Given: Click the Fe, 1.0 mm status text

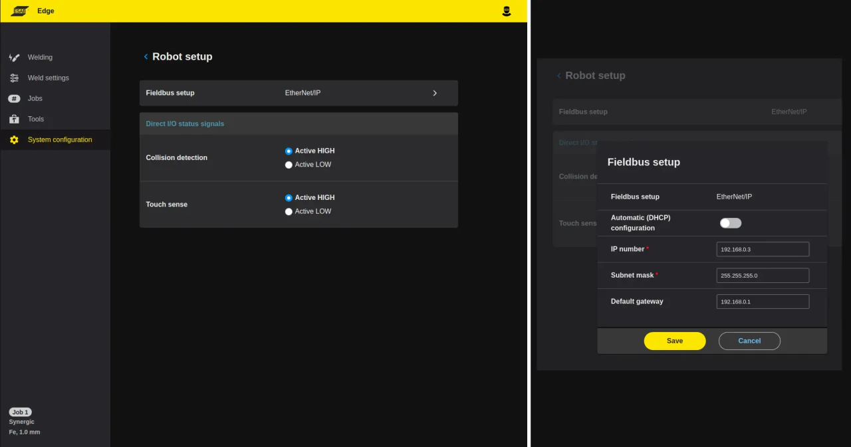Looking at the screenshot, I should point(25,432).
